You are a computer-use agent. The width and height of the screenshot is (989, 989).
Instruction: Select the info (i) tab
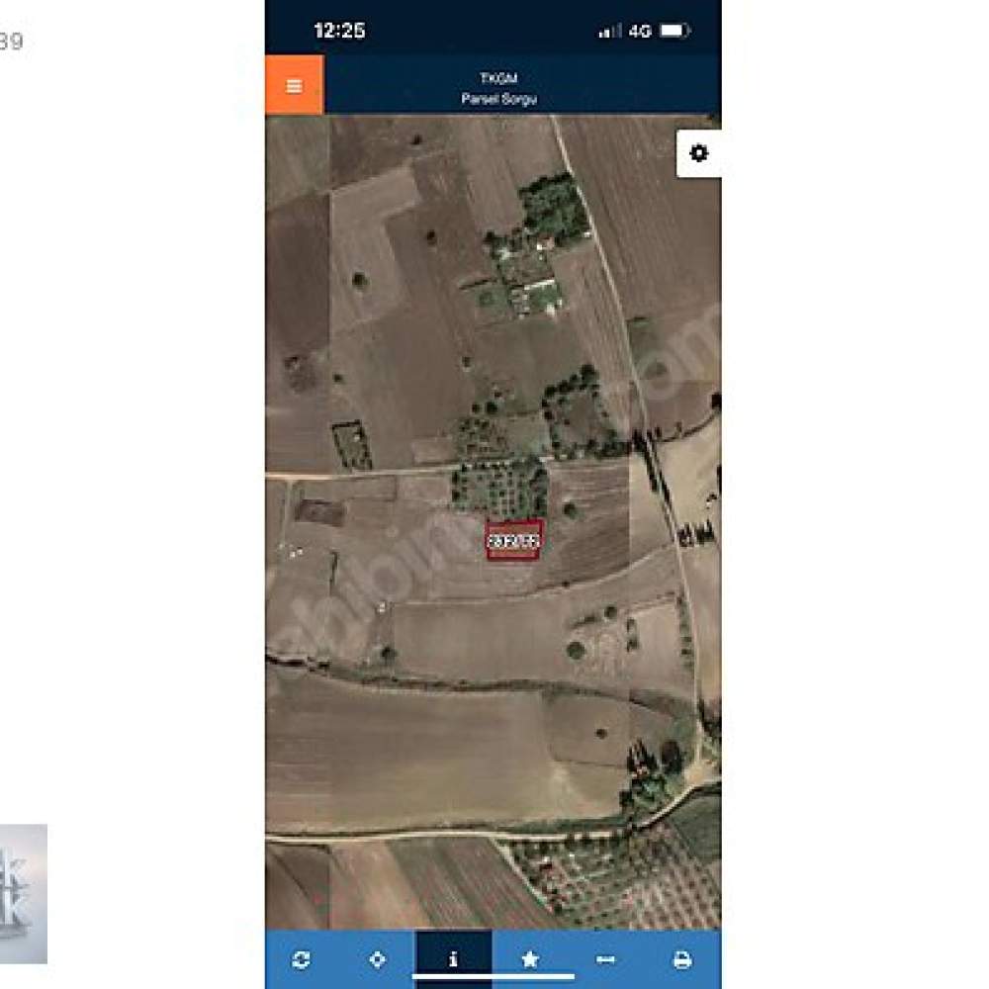(x=454, y=958)
